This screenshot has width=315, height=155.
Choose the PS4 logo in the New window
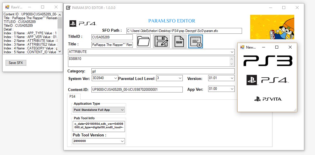268,80
